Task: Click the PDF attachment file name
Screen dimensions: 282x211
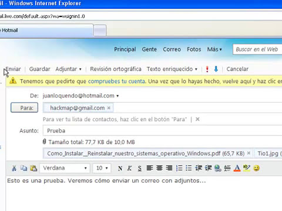Action: 133,154
